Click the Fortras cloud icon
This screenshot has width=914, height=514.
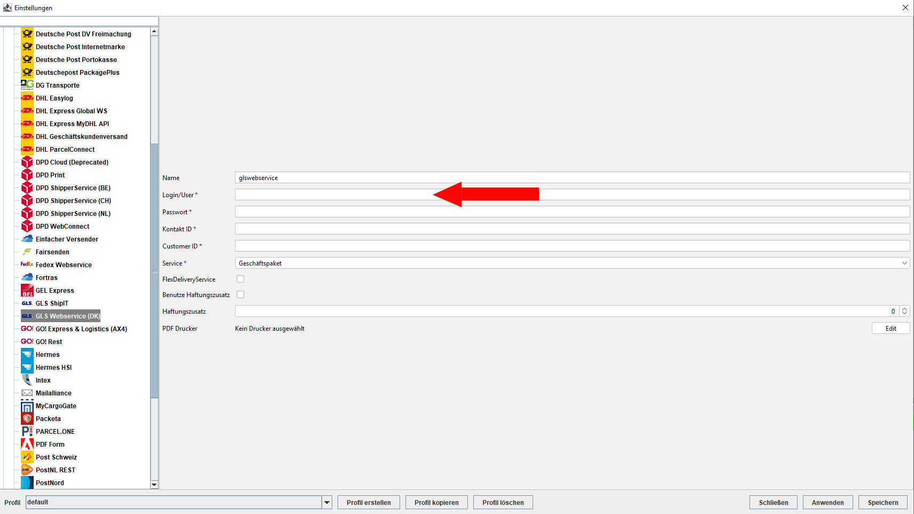(27, 277)
